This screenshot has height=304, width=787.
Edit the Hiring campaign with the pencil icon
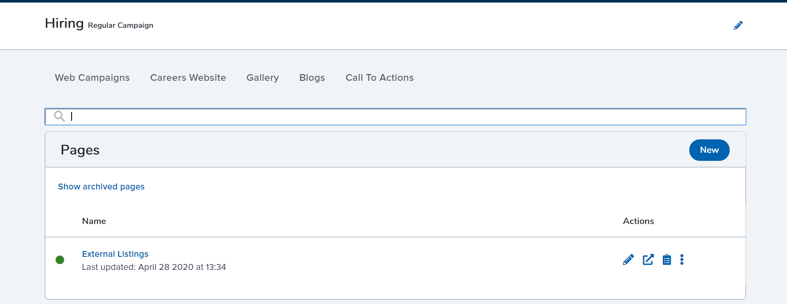738,25
